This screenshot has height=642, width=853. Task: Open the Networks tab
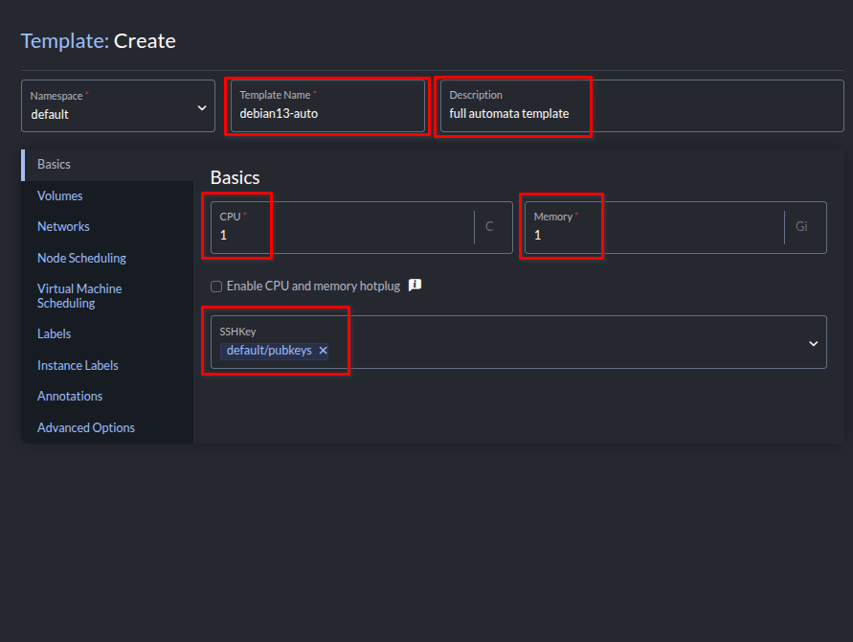pyautogui.click(x=63, y=227)
